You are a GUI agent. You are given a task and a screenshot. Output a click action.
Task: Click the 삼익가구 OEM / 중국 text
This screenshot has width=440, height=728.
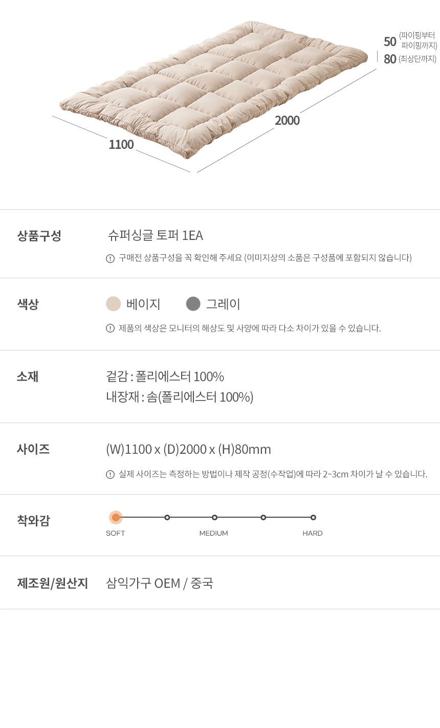(x=160, y=583)
